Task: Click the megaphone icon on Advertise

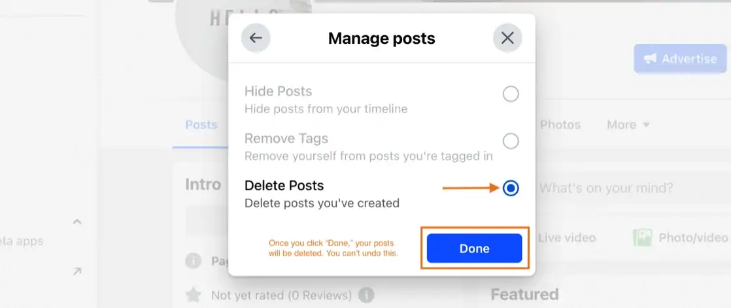Action: (x=651, y=59)
